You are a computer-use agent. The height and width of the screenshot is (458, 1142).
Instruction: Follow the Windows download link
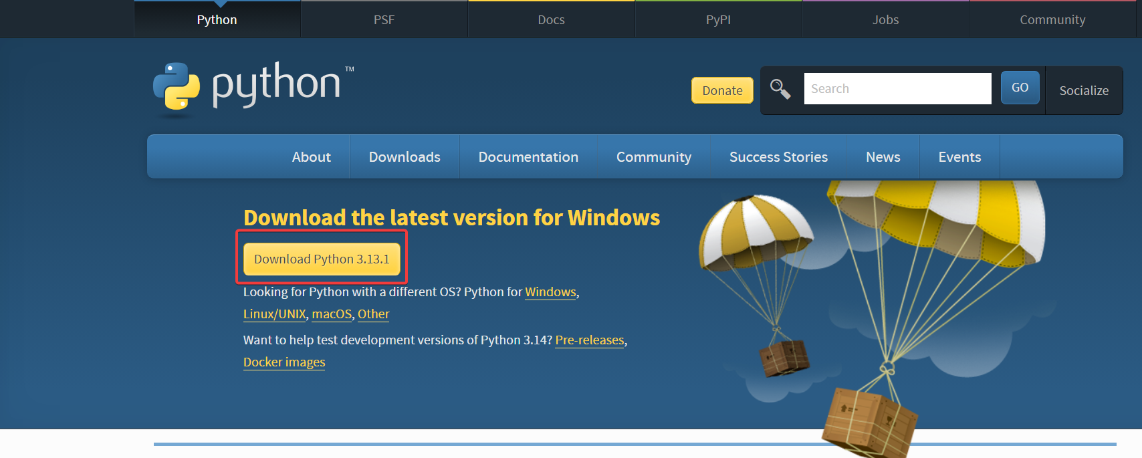coord(550,292)
